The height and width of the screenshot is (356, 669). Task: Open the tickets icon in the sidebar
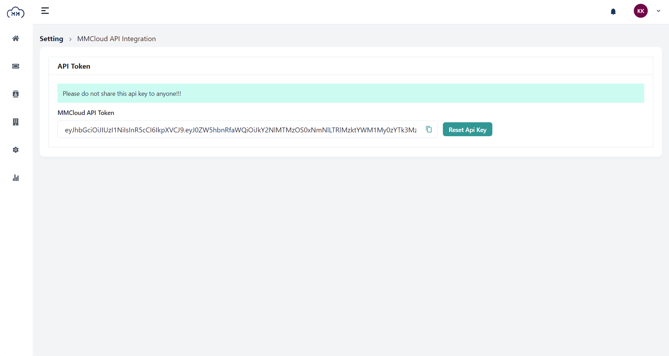pyautogui.click(x=16, y=66)
